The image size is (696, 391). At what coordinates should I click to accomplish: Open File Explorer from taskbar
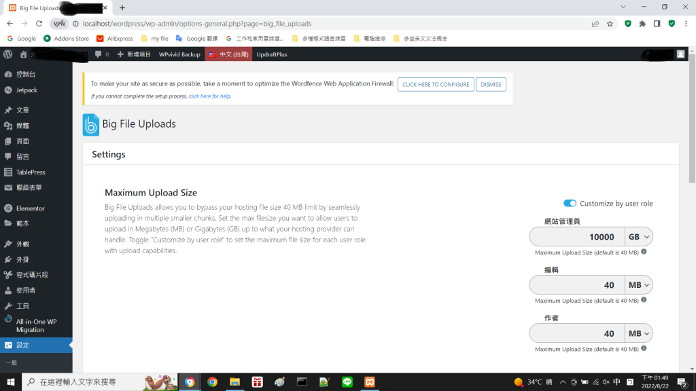pos(234,381)
